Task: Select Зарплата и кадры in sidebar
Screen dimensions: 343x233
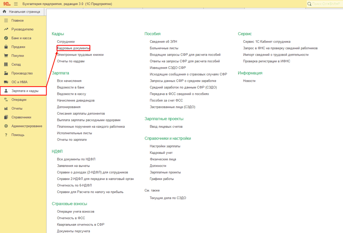Action: tap(25, 91)
